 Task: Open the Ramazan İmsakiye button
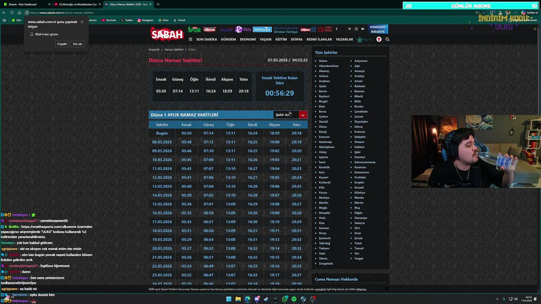(378, 29)
